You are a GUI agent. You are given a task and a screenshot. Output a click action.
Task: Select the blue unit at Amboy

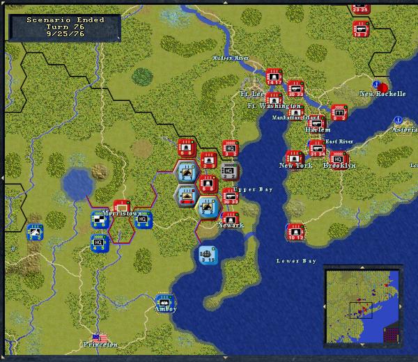coord(164,303)
